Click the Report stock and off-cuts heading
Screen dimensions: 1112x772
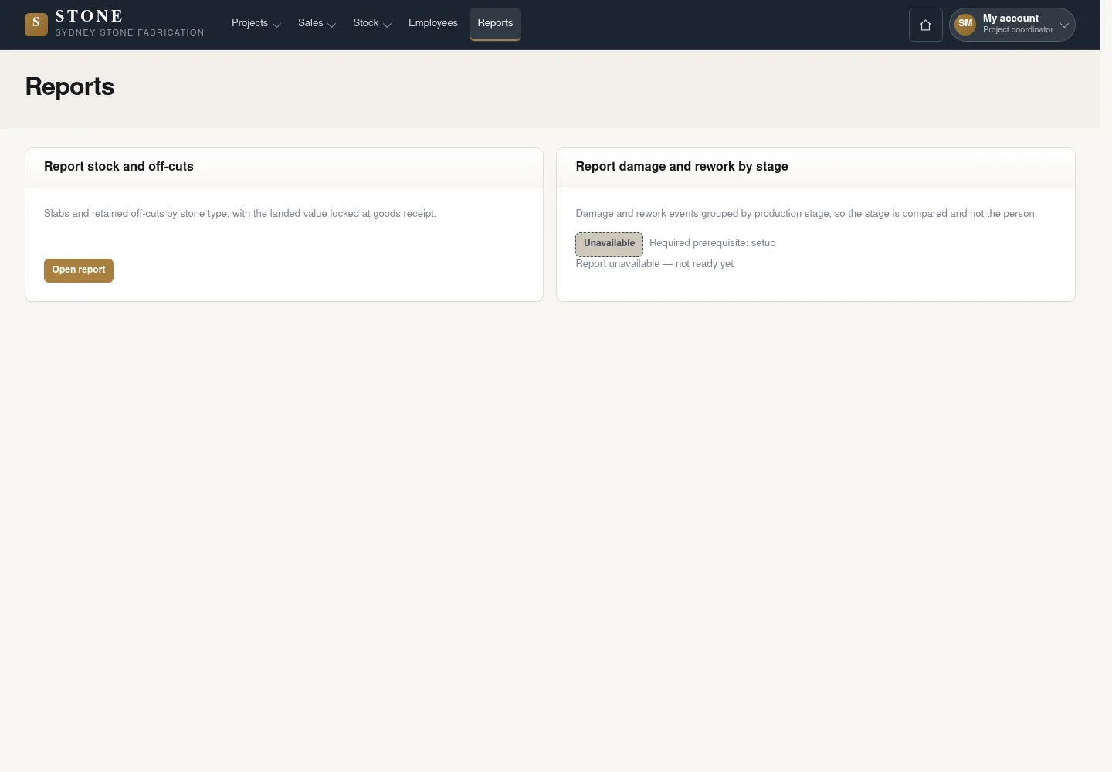[119, 167]
